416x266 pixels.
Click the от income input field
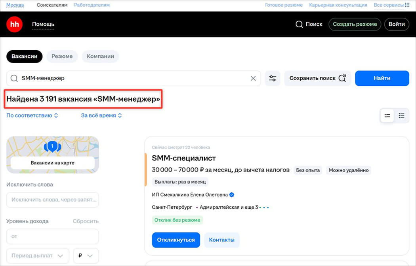click(x=52, y=236)
